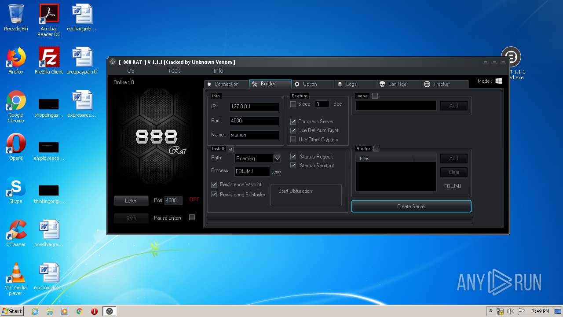Switch to the Connection tab

[x=227, y=84]
